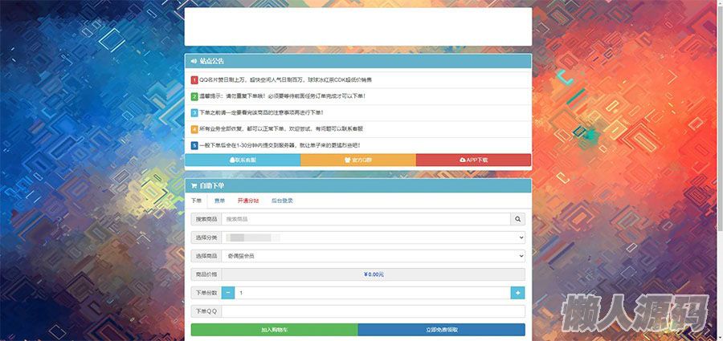This screenshot has height=341, width=723.
Task: Focus the 下单QQ input field
Action: click(373, 311)
